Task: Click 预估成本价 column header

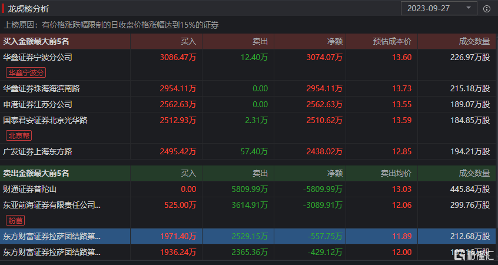Action: [392, 41]
